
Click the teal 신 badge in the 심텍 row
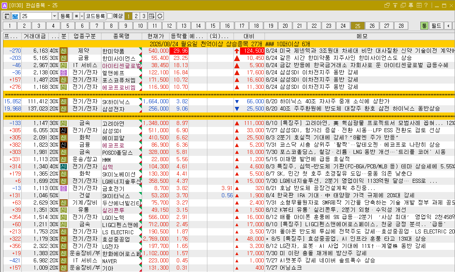click(63, 167)
